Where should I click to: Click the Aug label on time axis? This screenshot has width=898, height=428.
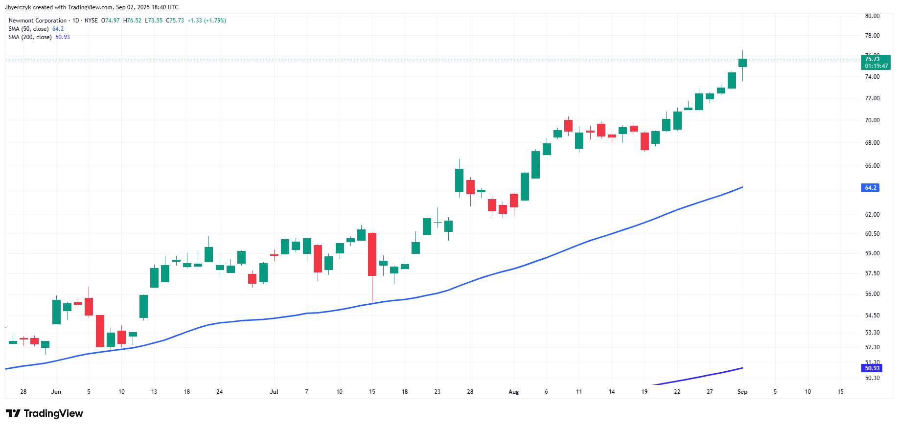click(513, 392)
